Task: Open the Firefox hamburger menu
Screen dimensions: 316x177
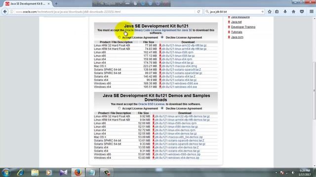Action: coord(312,12)
